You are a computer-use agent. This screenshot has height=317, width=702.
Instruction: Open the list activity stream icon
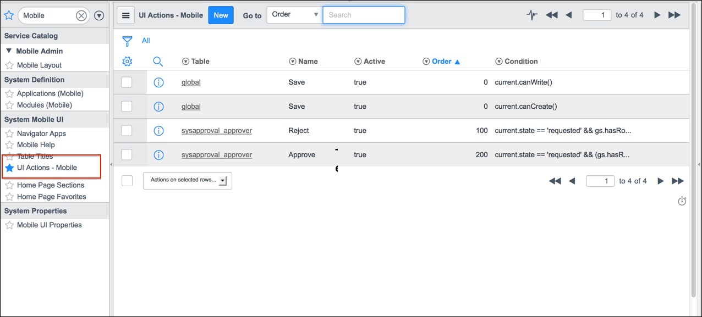click(x=531, y=15)
